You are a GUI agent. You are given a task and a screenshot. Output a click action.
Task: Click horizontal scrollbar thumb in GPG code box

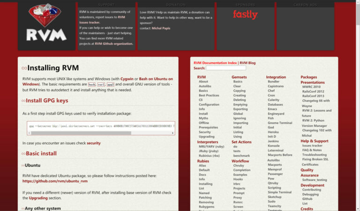click(x=81, y=133)
